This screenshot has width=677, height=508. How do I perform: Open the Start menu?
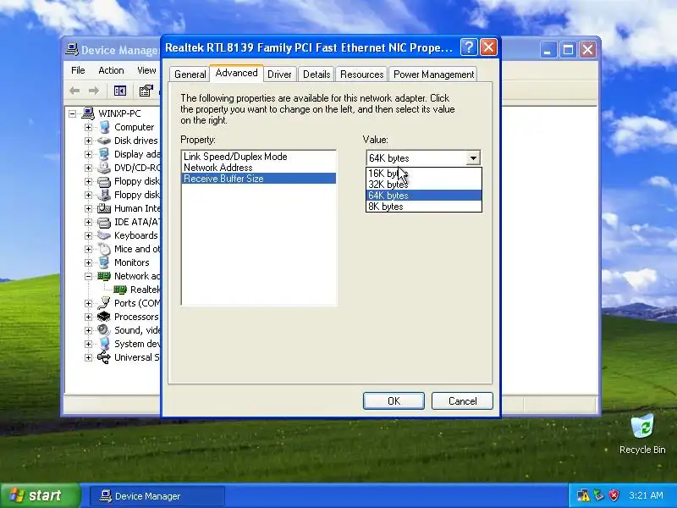pos(40,495)
